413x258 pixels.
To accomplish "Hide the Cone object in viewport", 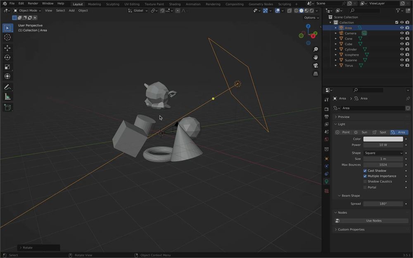I will [402, 39].
